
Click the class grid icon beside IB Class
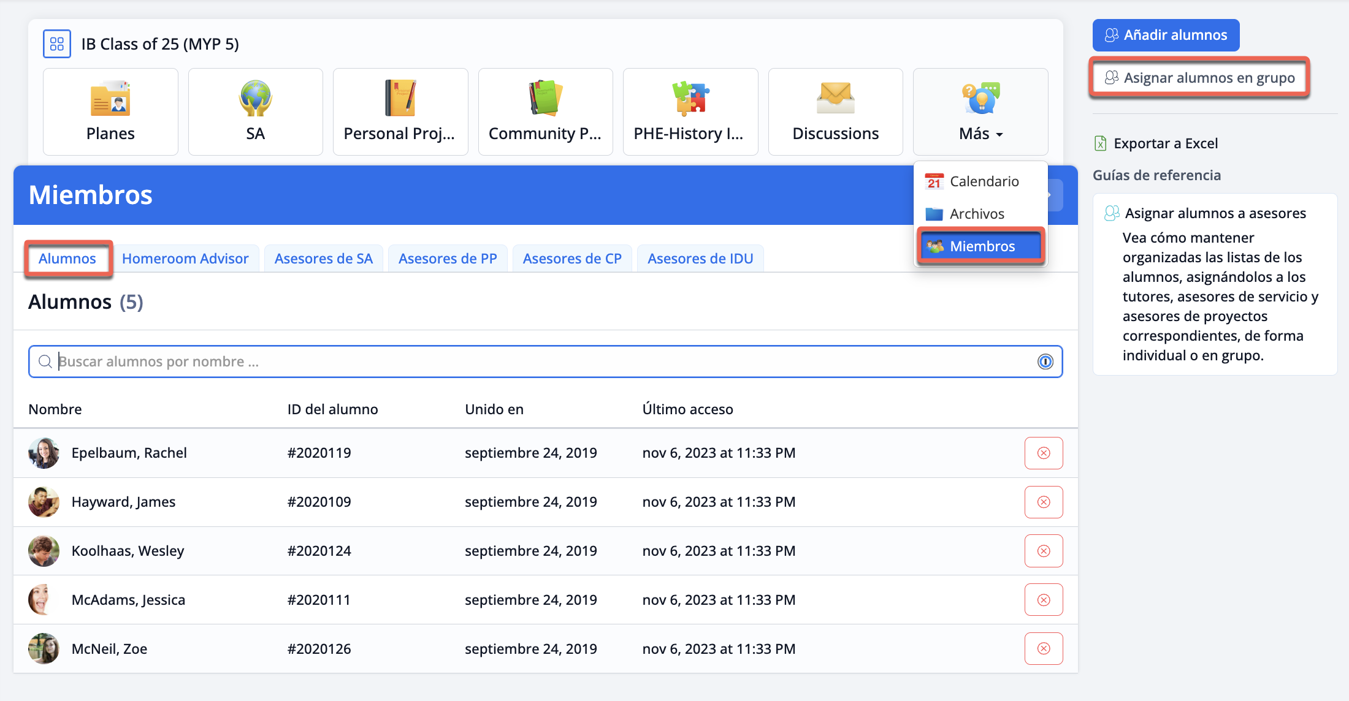pyautogui.click(x=57, y=44)
